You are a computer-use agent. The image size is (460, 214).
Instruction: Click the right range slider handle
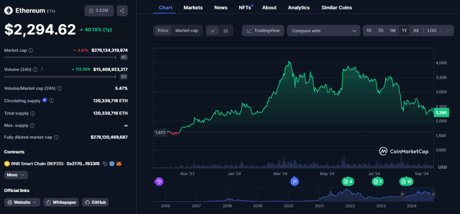pyautogui.click(x=433, y=194)
